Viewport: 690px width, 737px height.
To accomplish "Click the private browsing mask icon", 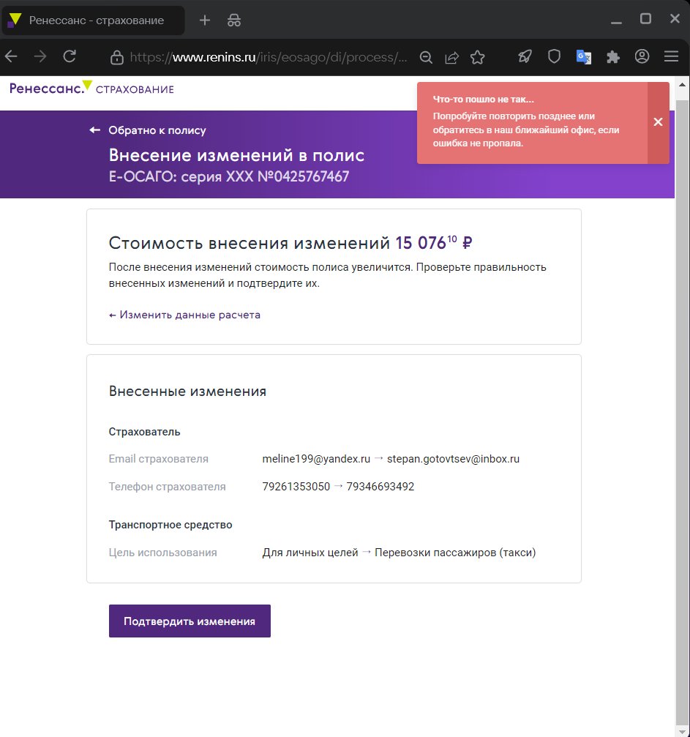I will coord(234,20).
